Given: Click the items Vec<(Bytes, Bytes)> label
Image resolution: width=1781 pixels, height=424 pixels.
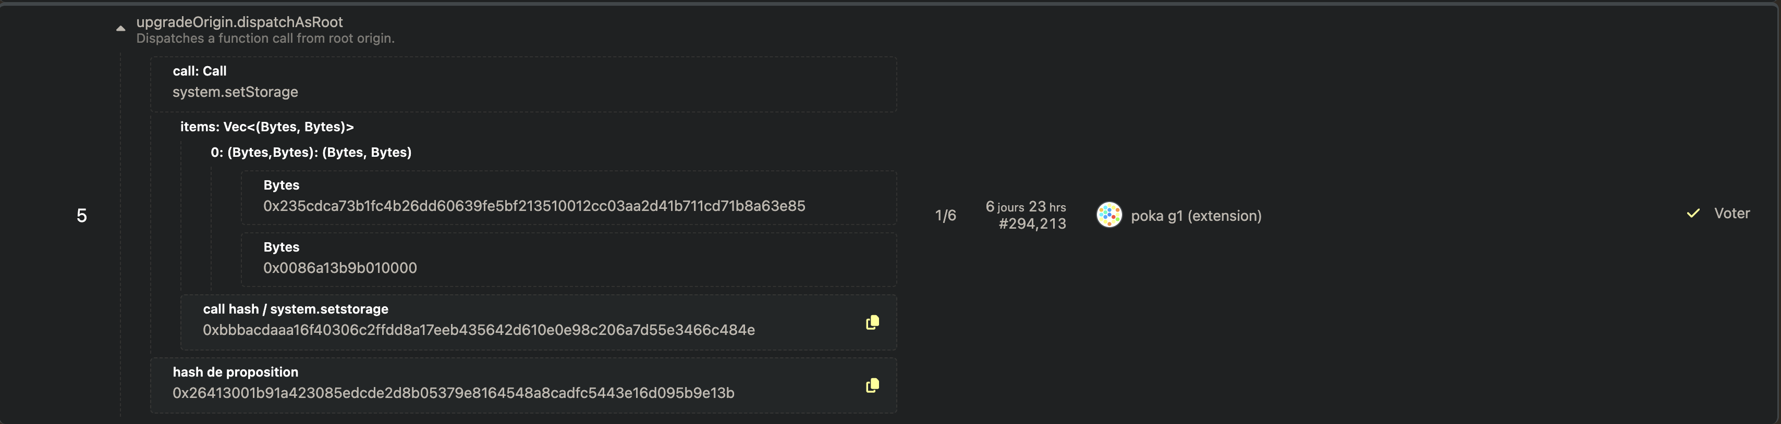Looking at the screenshot, I should [267, 127].
